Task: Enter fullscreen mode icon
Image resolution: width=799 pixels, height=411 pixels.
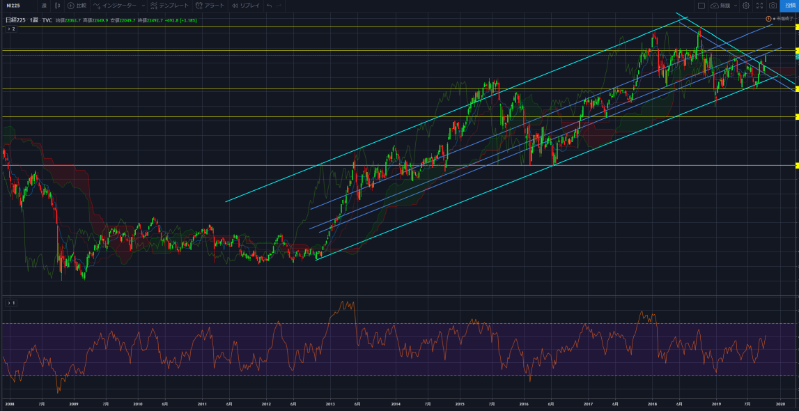Action: (760, 6)
